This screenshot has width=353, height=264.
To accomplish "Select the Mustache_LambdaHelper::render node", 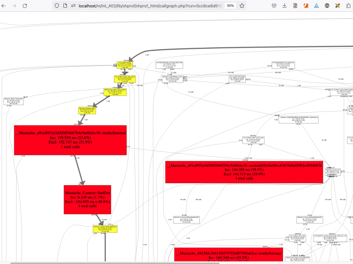I will click(x=172, y=79).
